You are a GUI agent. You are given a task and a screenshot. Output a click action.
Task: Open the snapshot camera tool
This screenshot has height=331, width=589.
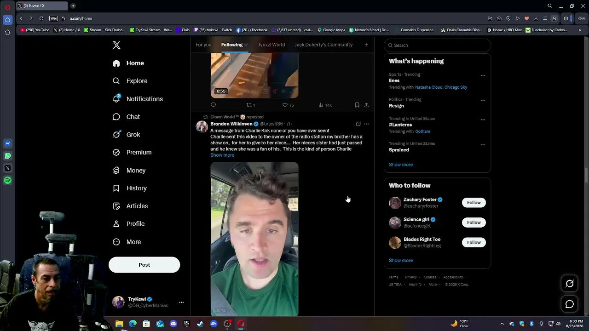point(499,18)
